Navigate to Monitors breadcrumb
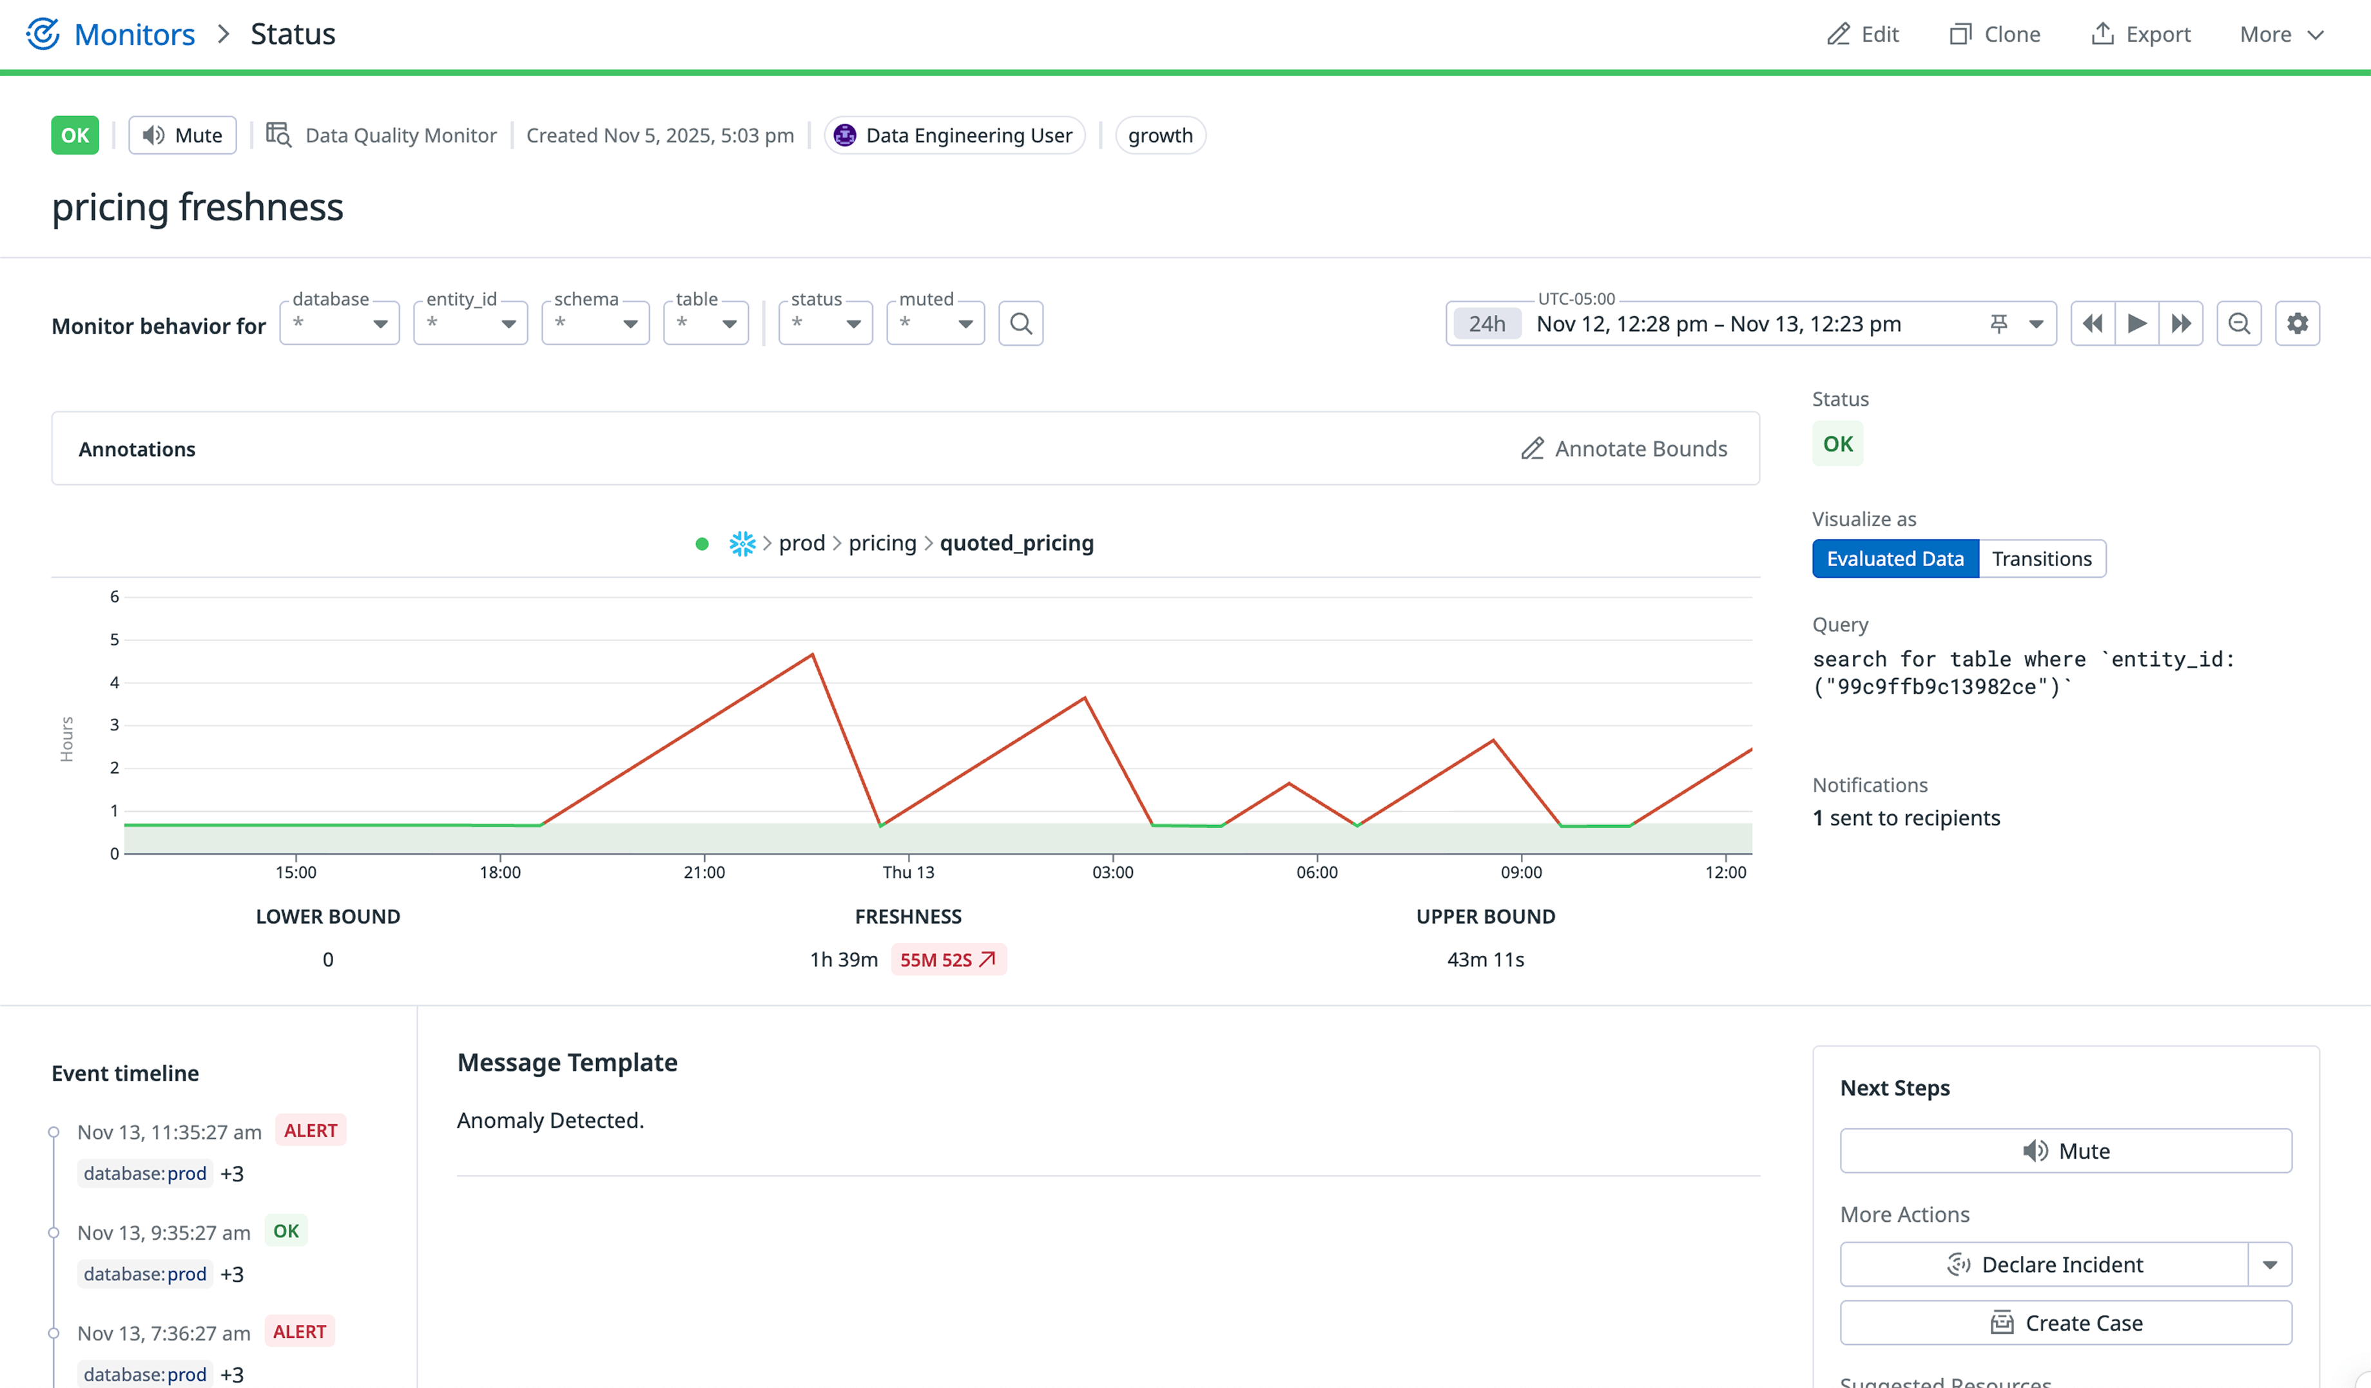 click(133, 34)
